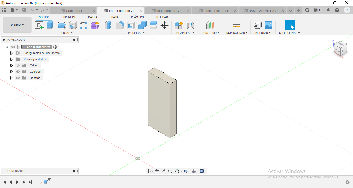Collapse the Lado izquierdo v1 root node

point(7,47)
